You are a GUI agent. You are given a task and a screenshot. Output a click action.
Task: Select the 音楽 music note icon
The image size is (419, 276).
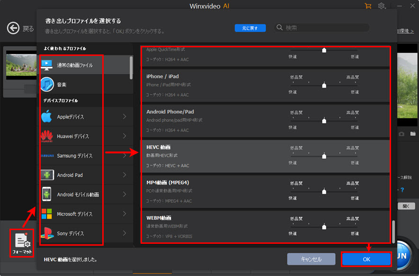tap(47, 84)
